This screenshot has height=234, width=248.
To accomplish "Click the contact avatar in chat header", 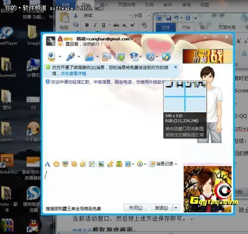I will pyautogui.click(x=51, y=41).
